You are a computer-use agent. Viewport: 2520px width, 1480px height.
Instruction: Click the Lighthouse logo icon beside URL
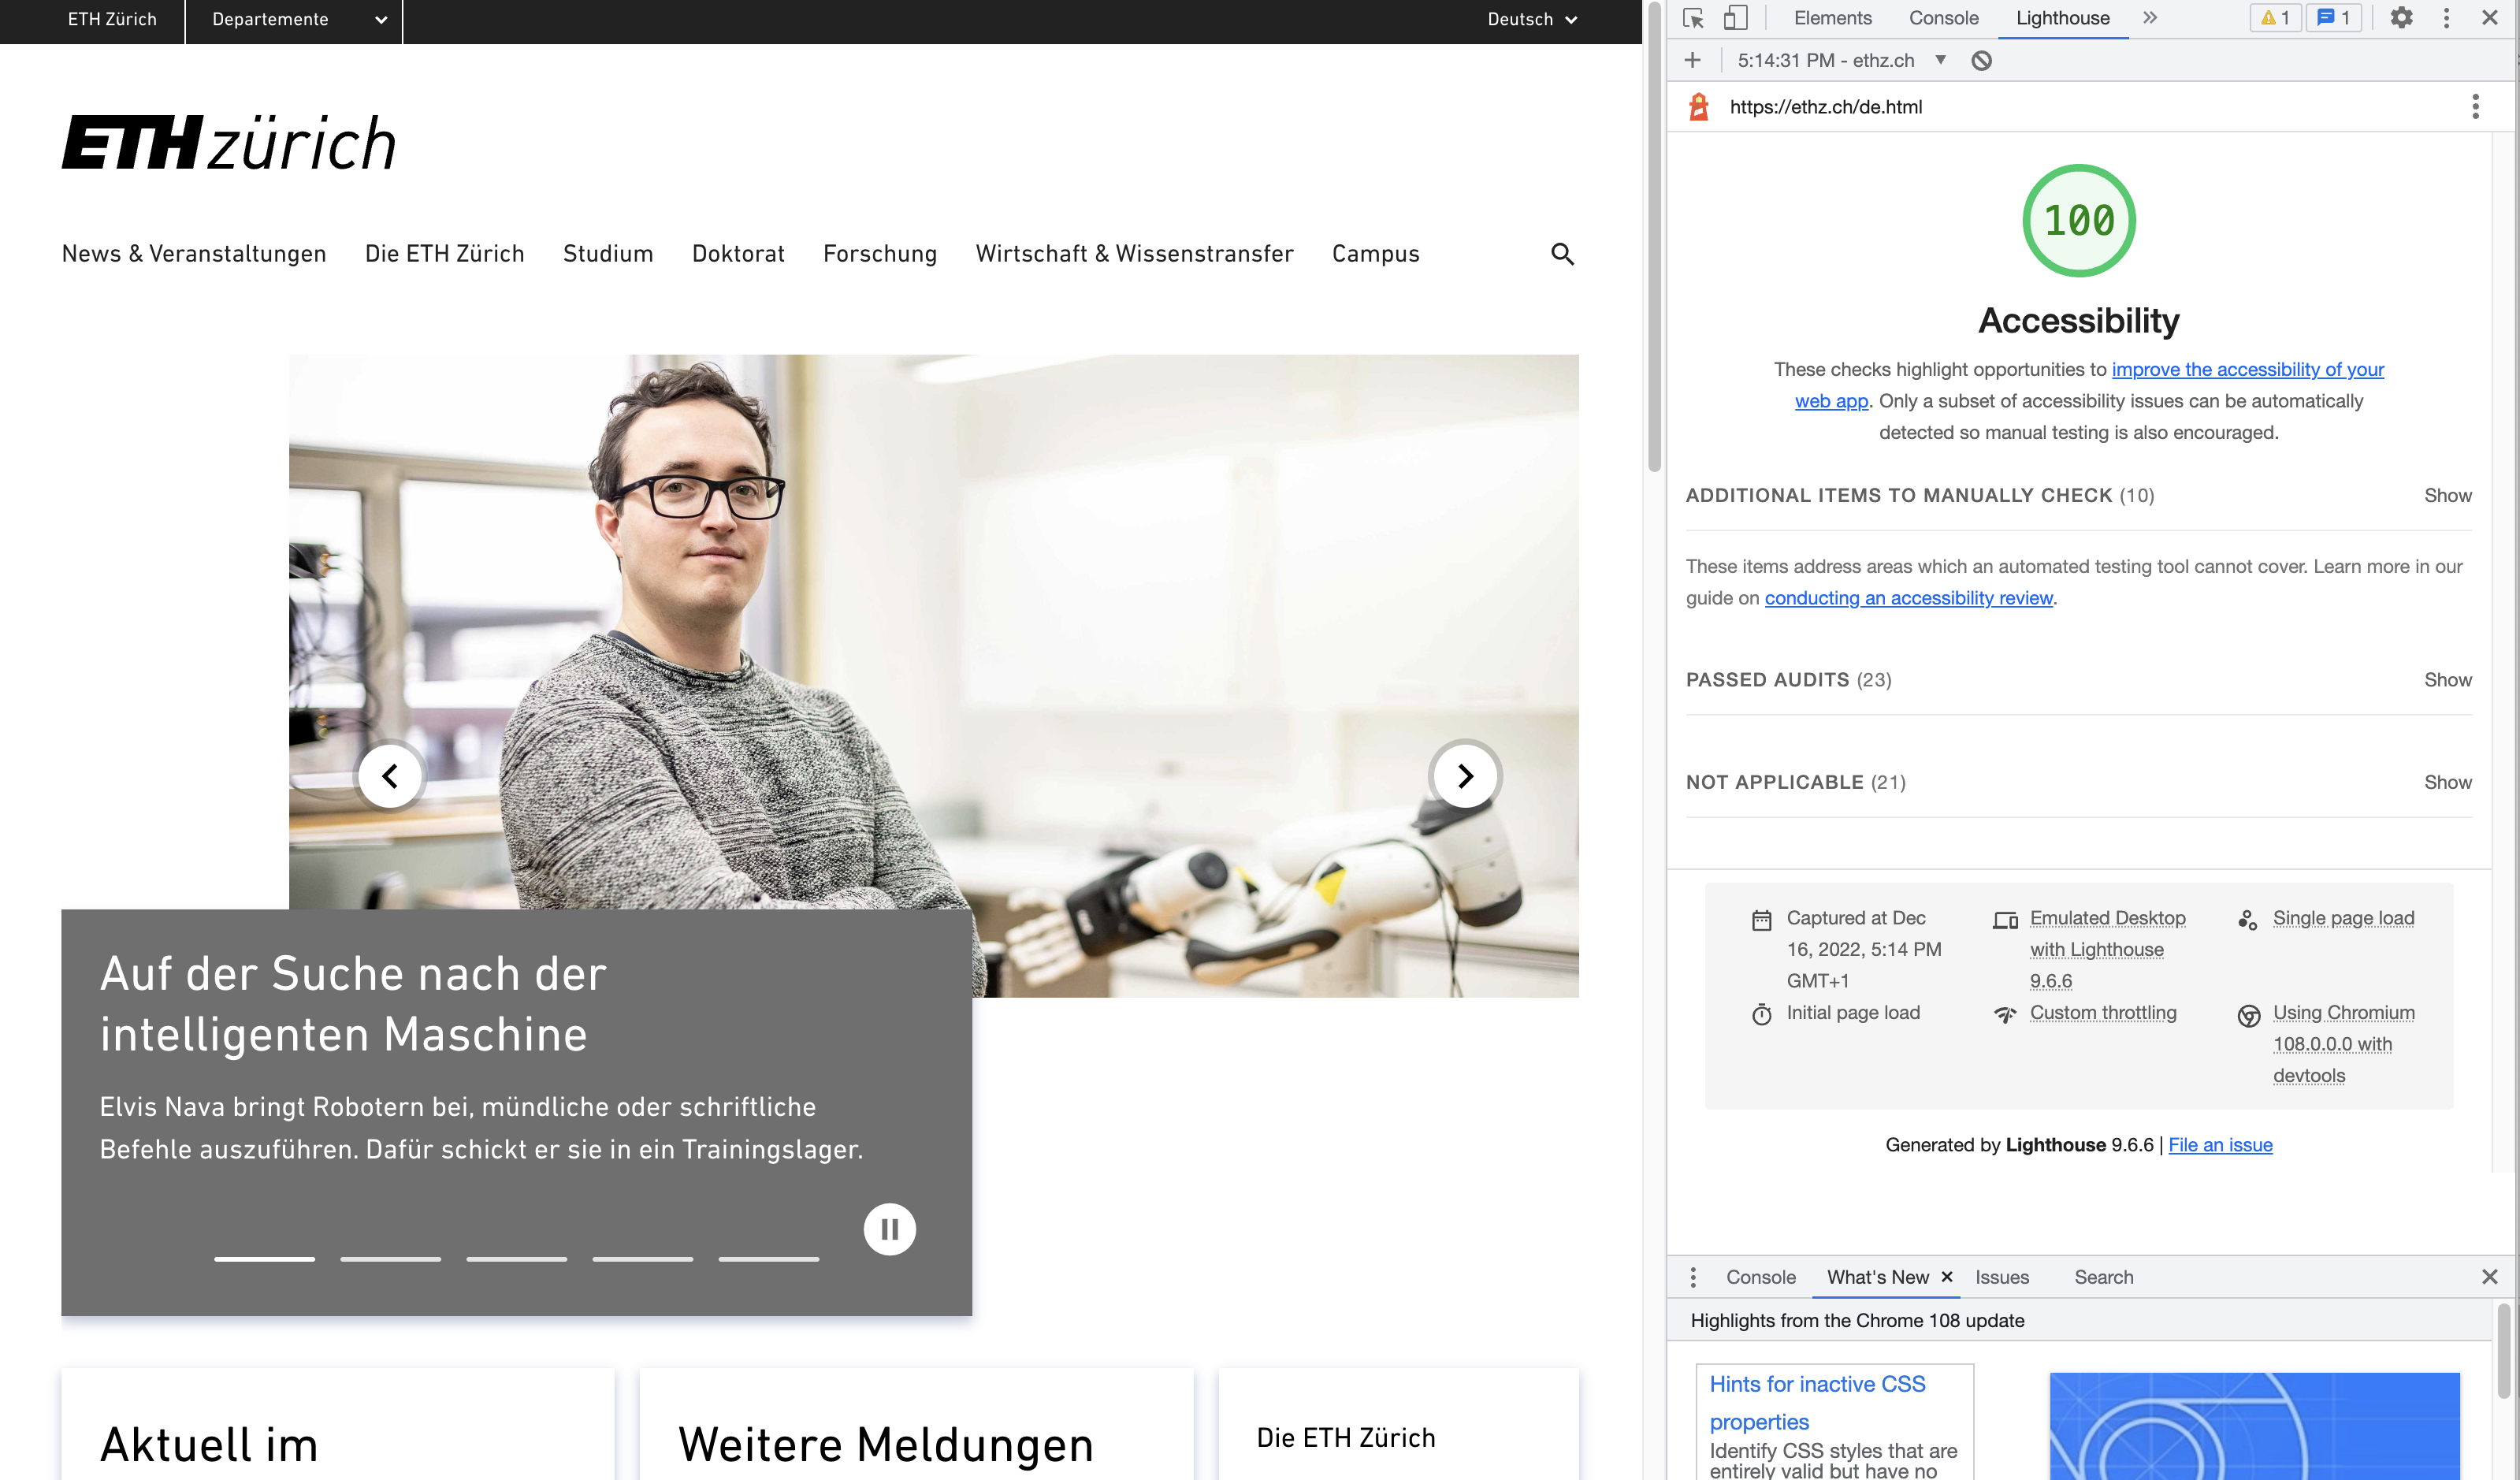[x=1698, y=106]
